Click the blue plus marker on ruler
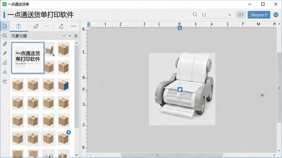 (180, 28)
